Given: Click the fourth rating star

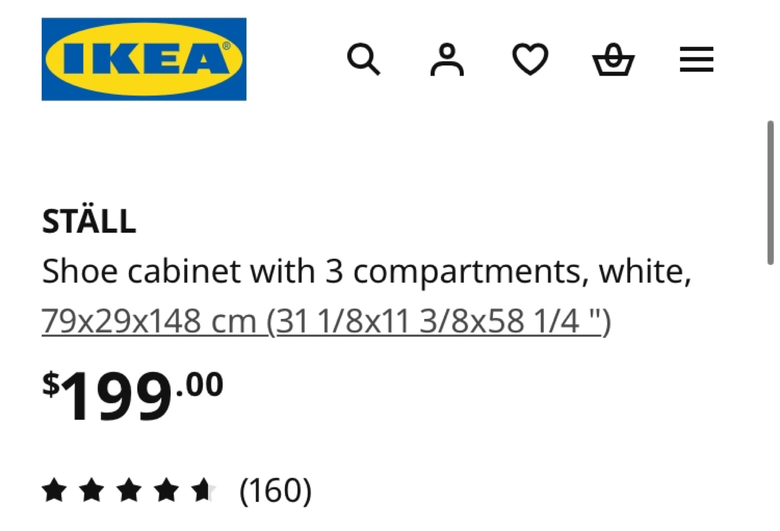Looking at the screenshot, I should pyautogui.click(x=166, y=490).
